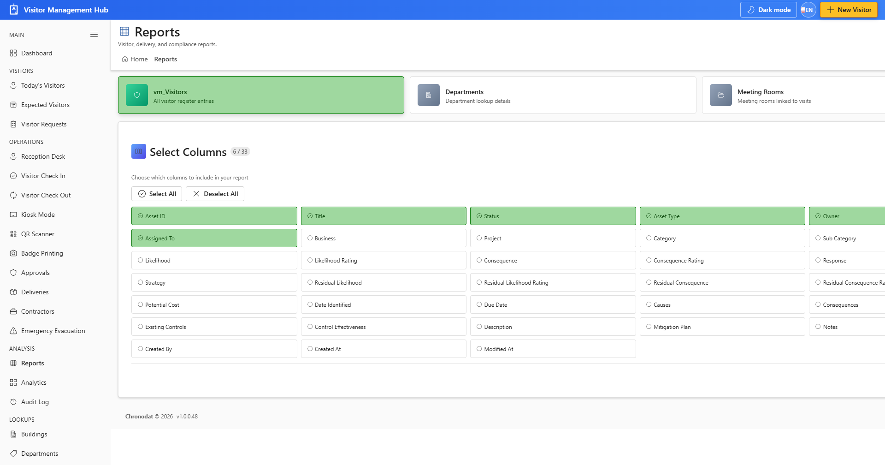The image size is (885, 465).
Task: Click the vm_Visitors green shield icon
Action: pyautogui.click(x=137, y=95)
